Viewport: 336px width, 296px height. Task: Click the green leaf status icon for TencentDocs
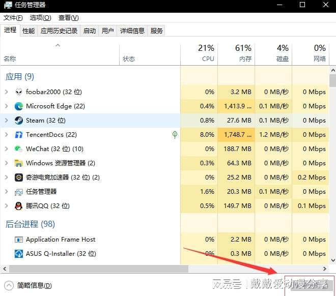coord(175,135)
